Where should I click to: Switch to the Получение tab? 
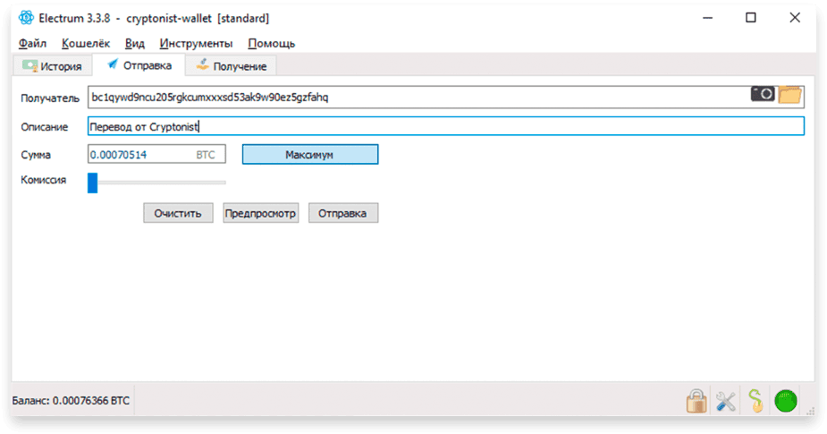tap(231, 66)
